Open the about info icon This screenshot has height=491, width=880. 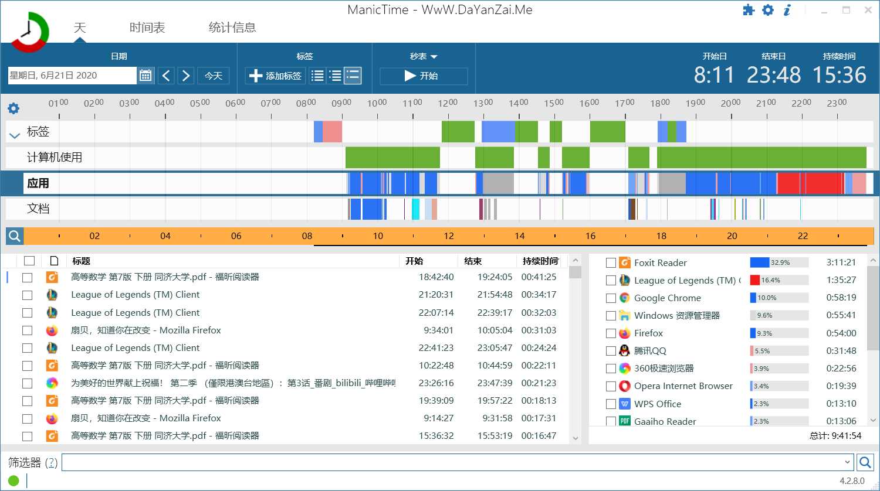[787, 10]
